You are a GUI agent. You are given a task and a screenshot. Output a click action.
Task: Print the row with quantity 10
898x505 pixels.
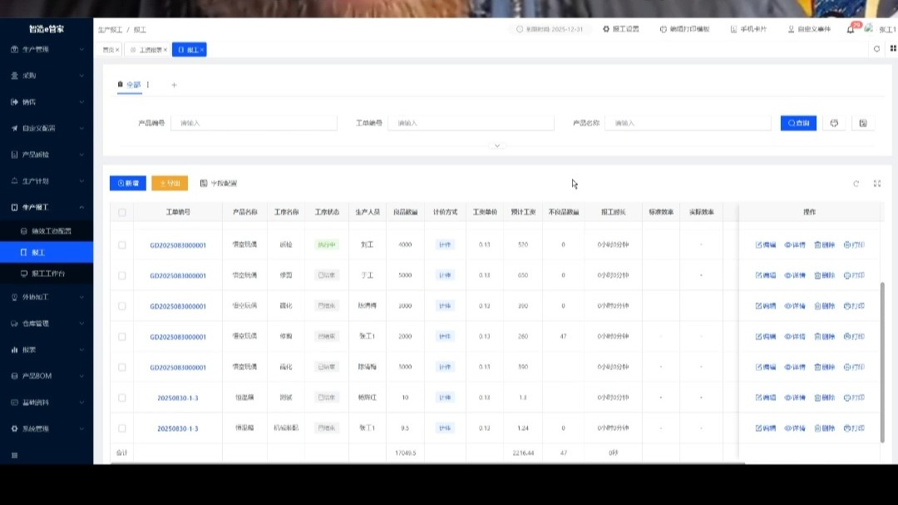coord(854,397)
